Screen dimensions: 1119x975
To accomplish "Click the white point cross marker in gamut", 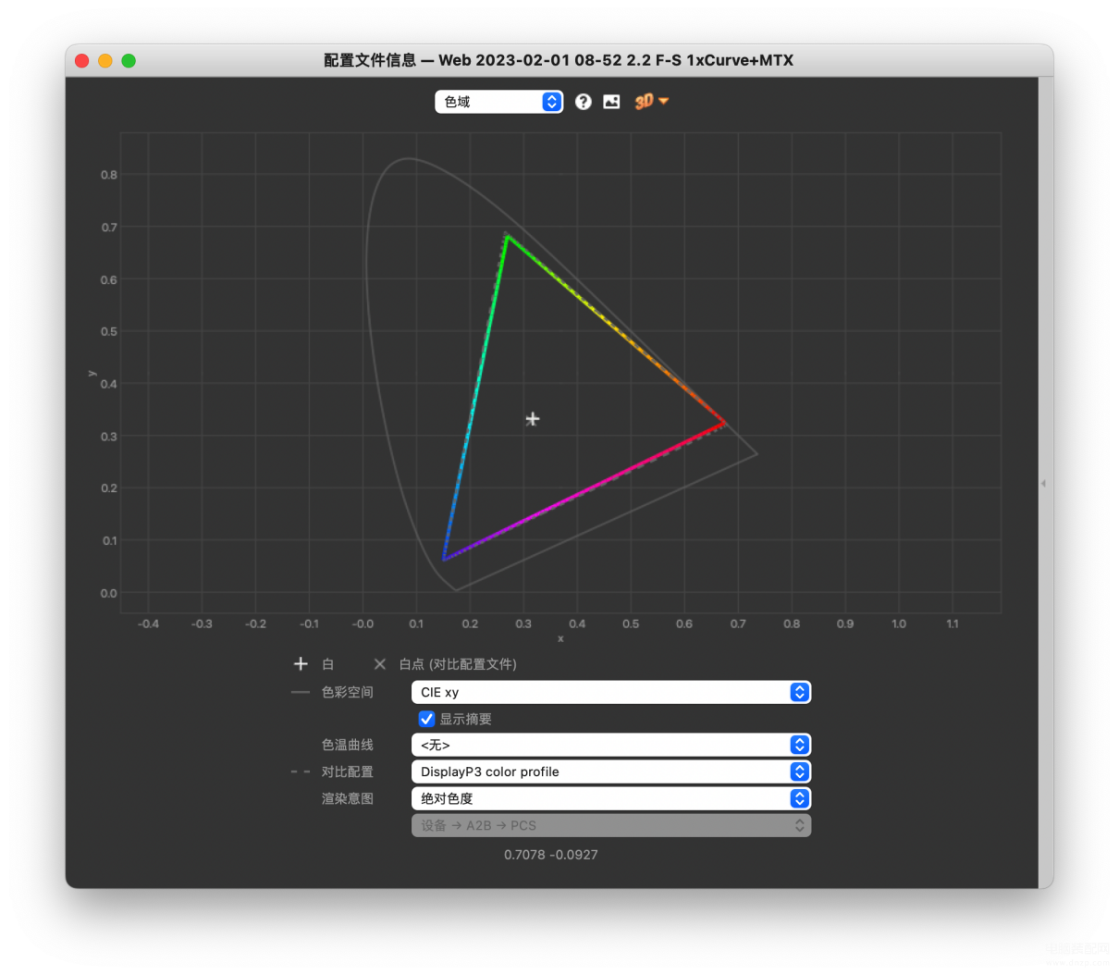I will (533, 419).
